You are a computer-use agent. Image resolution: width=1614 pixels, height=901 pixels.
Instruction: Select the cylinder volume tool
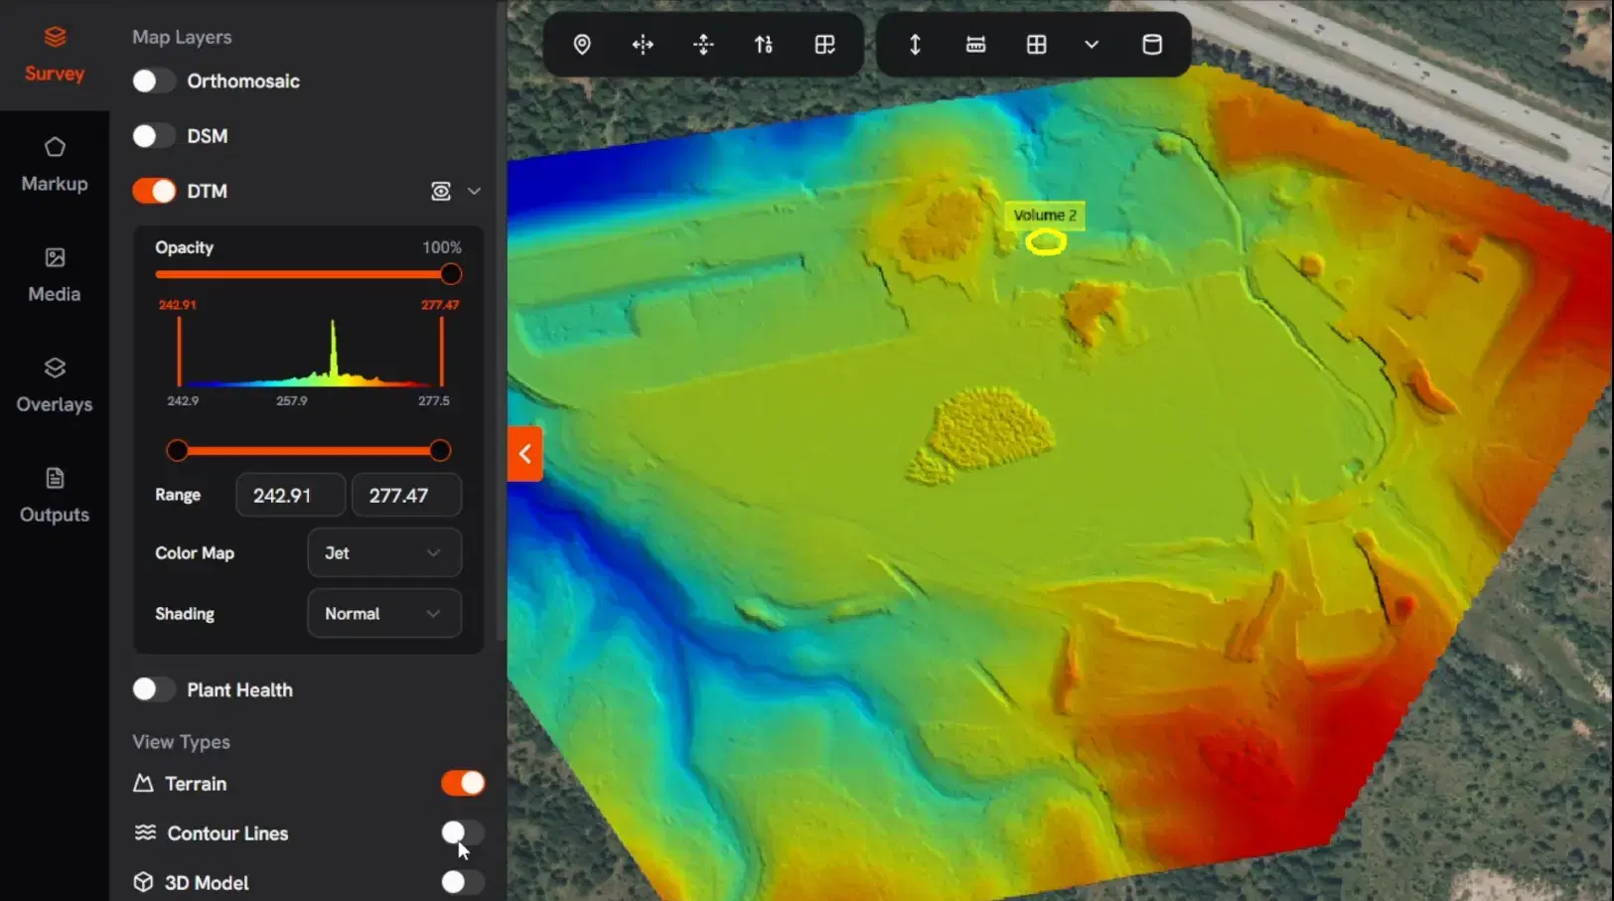(x=1151, y=45)
